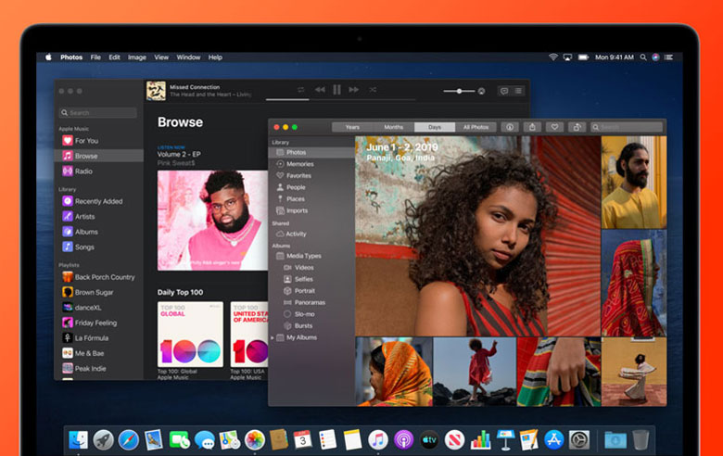This screenshot has width=723, height=456.
Task: Adjust the Music volume slider
Action: (x=459, y=91)
